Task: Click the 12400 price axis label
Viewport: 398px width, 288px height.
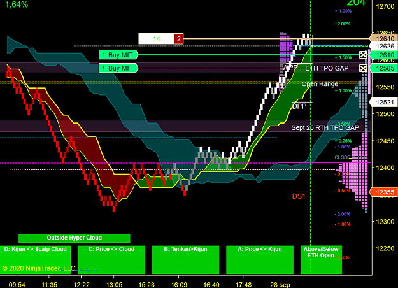Action: click(x=385, y=168)
